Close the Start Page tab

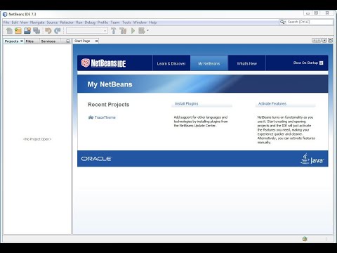pos(96,41)
